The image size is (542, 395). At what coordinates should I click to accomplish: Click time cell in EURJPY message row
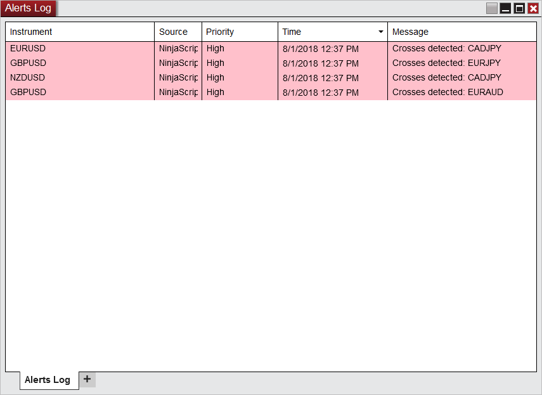(321, 63)
